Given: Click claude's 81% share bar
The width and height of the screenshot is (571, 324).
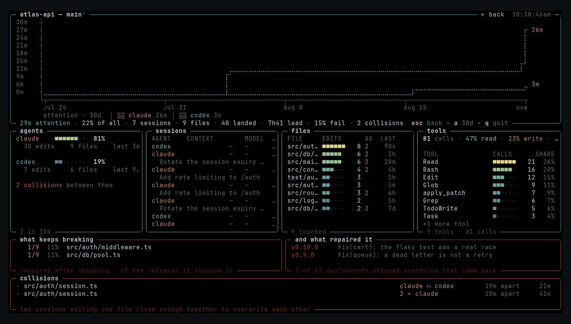Looking at the screenshot, I should (x=70, y=139).
